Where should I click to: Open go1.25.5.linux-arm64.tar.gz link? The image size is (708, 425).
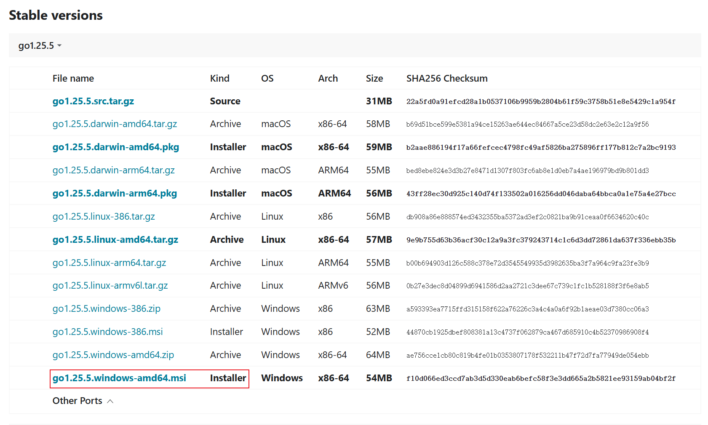coord(109,263)
